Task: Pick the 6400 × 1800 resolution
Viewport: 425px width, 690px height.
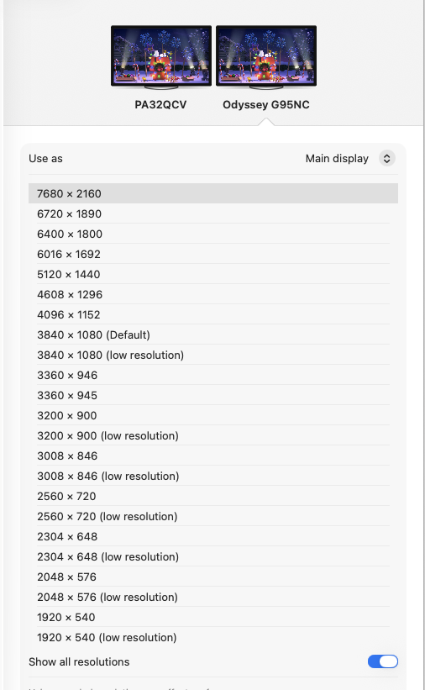Action: (x=213, y=234)
